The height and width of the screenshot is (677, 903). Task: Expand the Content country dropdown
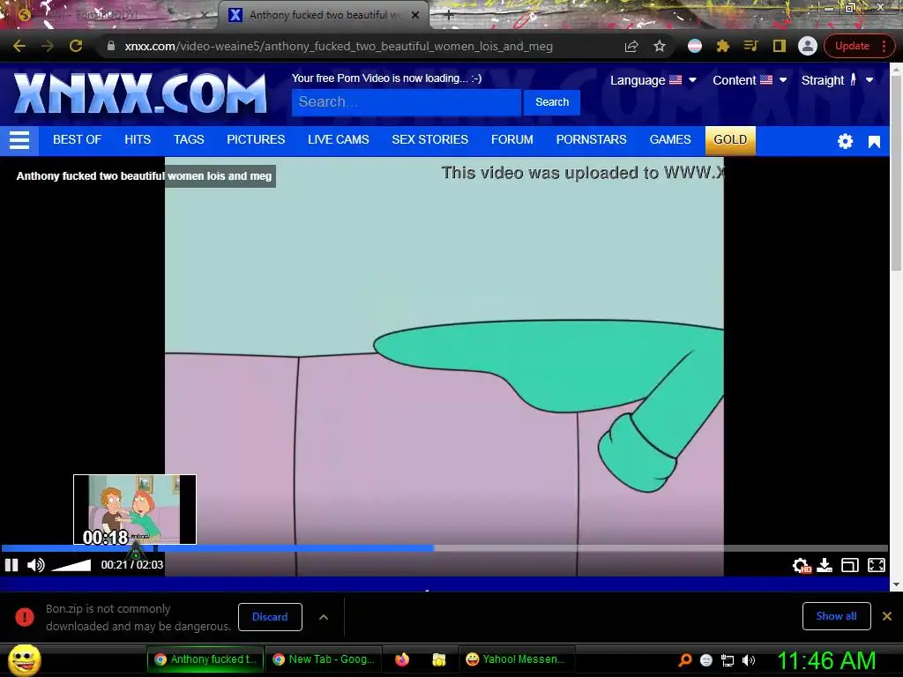click(750, 80)
